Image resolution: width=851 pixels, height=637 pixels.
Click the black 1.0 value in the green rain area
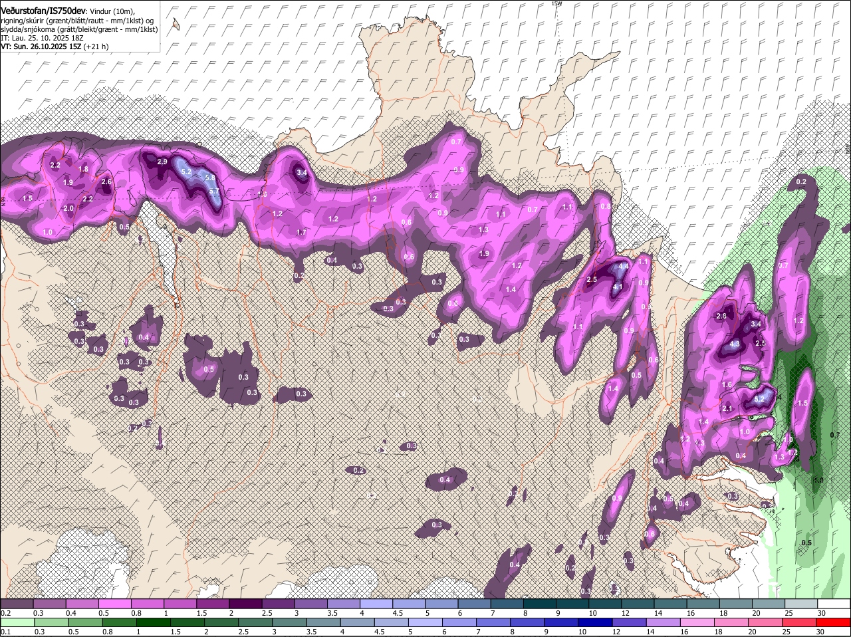pyautogui.click(x=818, y=480)
